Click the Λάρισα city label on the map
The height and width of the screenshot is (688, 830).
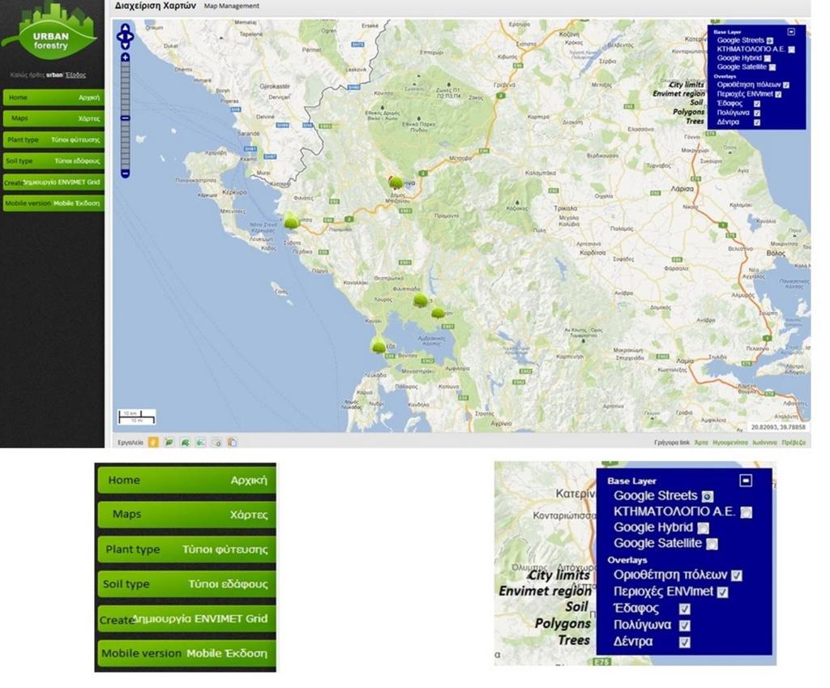tap(682, 189)
